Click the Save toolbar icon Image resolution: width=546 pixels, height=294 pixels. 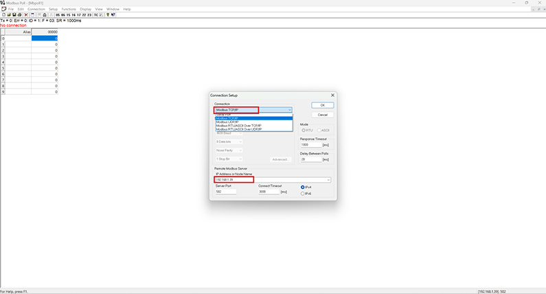coord(13,14)
